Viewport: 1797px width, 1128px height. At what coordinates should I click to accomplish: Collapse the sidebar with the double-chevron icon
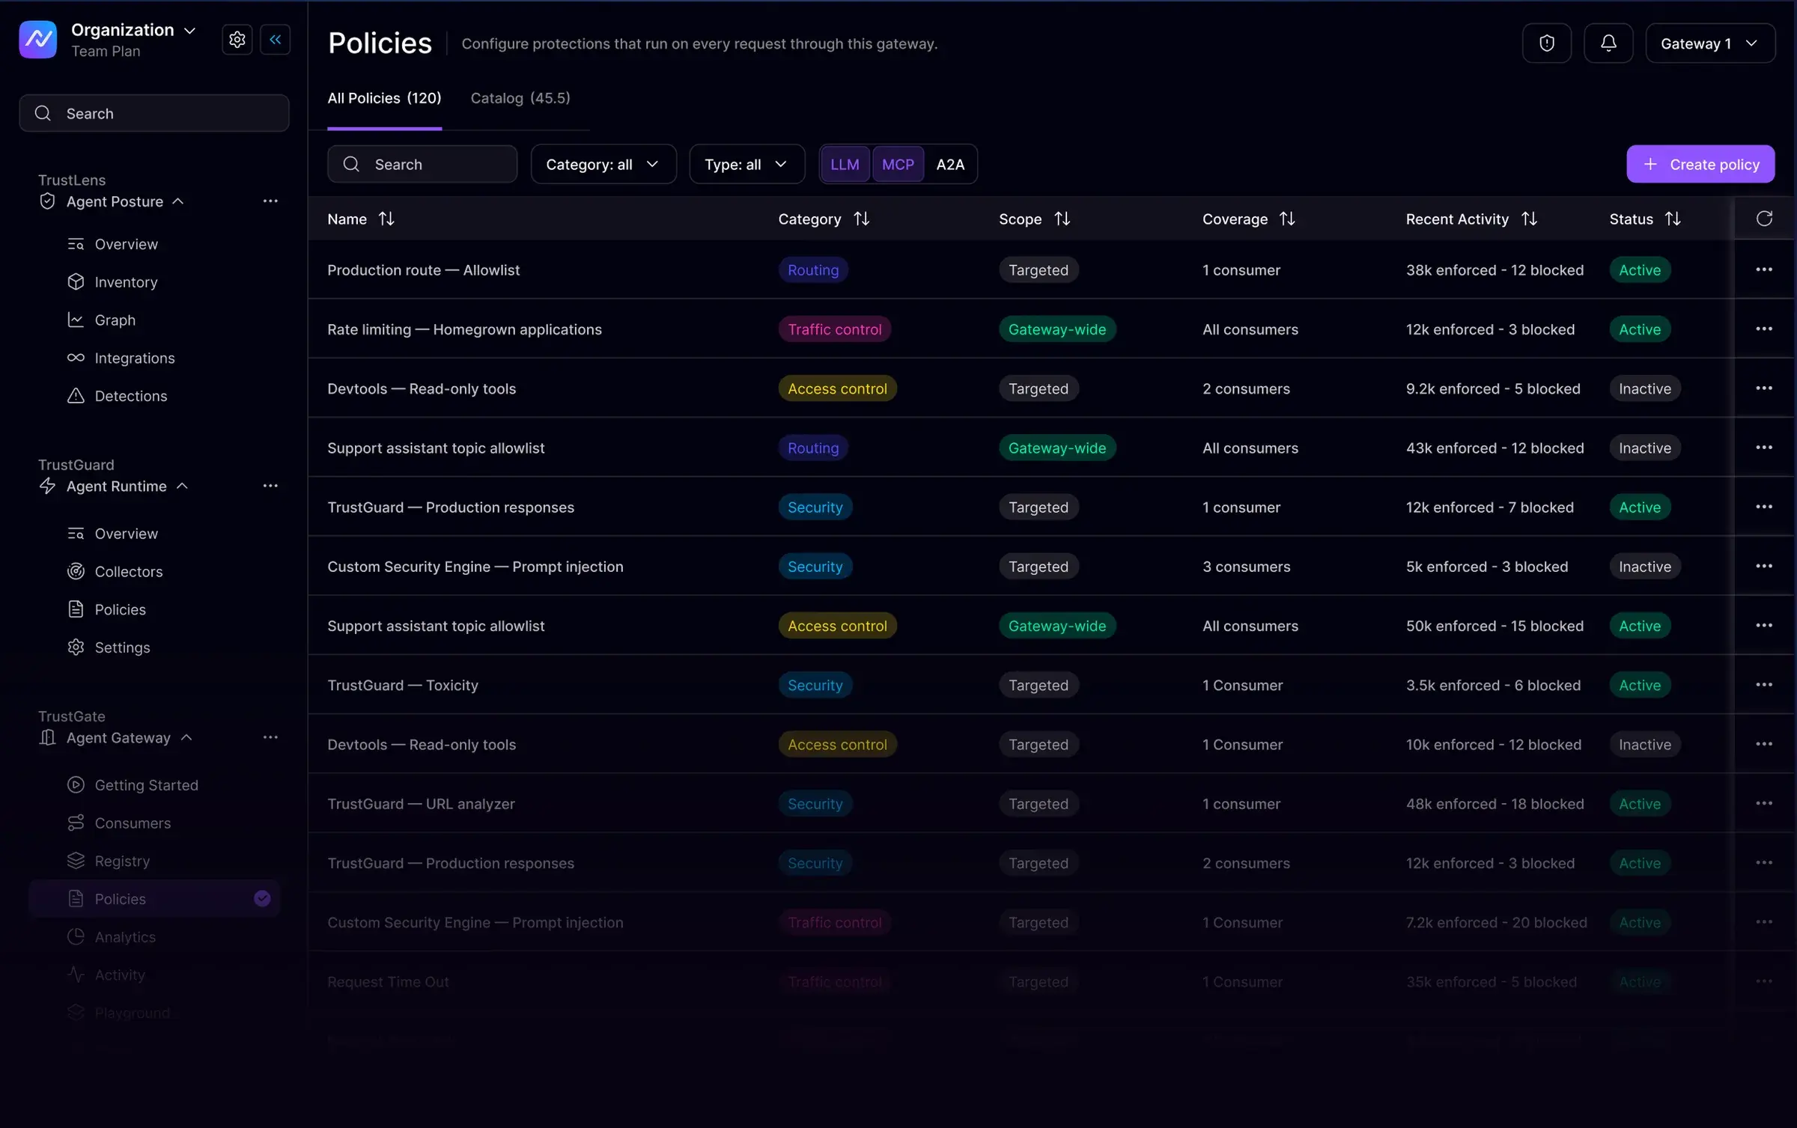275,40
